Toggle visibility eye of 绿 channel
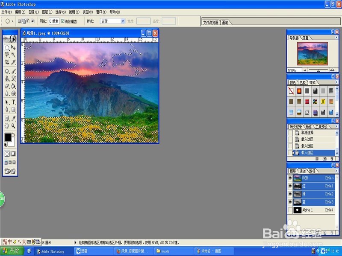The image size is (342, 256). coord(290,194)
